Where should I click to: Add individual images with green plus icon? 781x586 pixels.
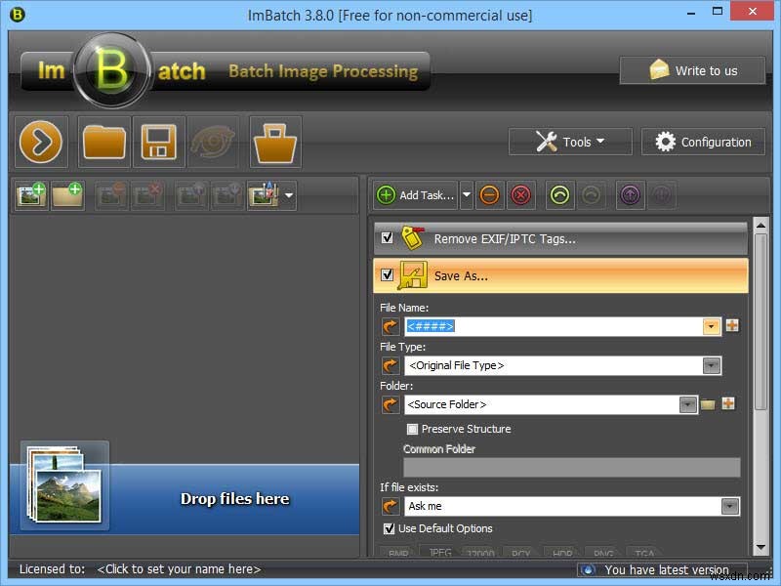[30, 195]
